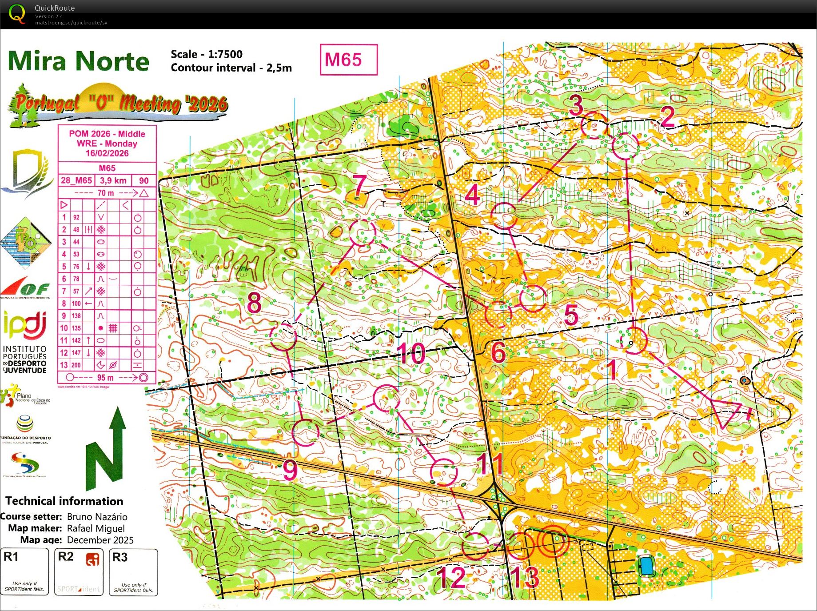Click the finish double-circle symbol
The width and height of the screenshot is (817, 611).
(x=553, y=541)
